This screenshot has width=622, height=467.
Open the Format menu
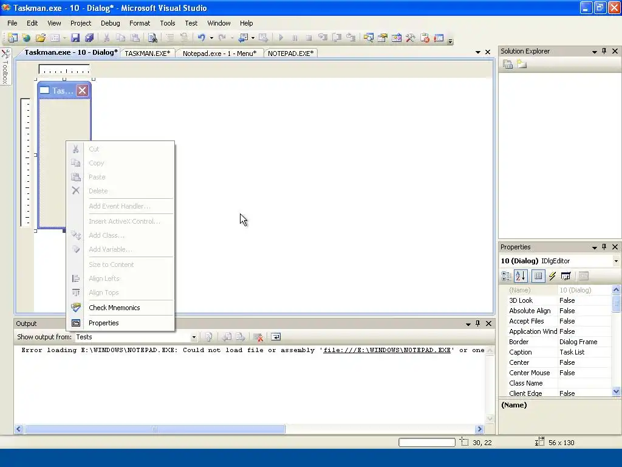pyautogui.click(x=140, y=23)
